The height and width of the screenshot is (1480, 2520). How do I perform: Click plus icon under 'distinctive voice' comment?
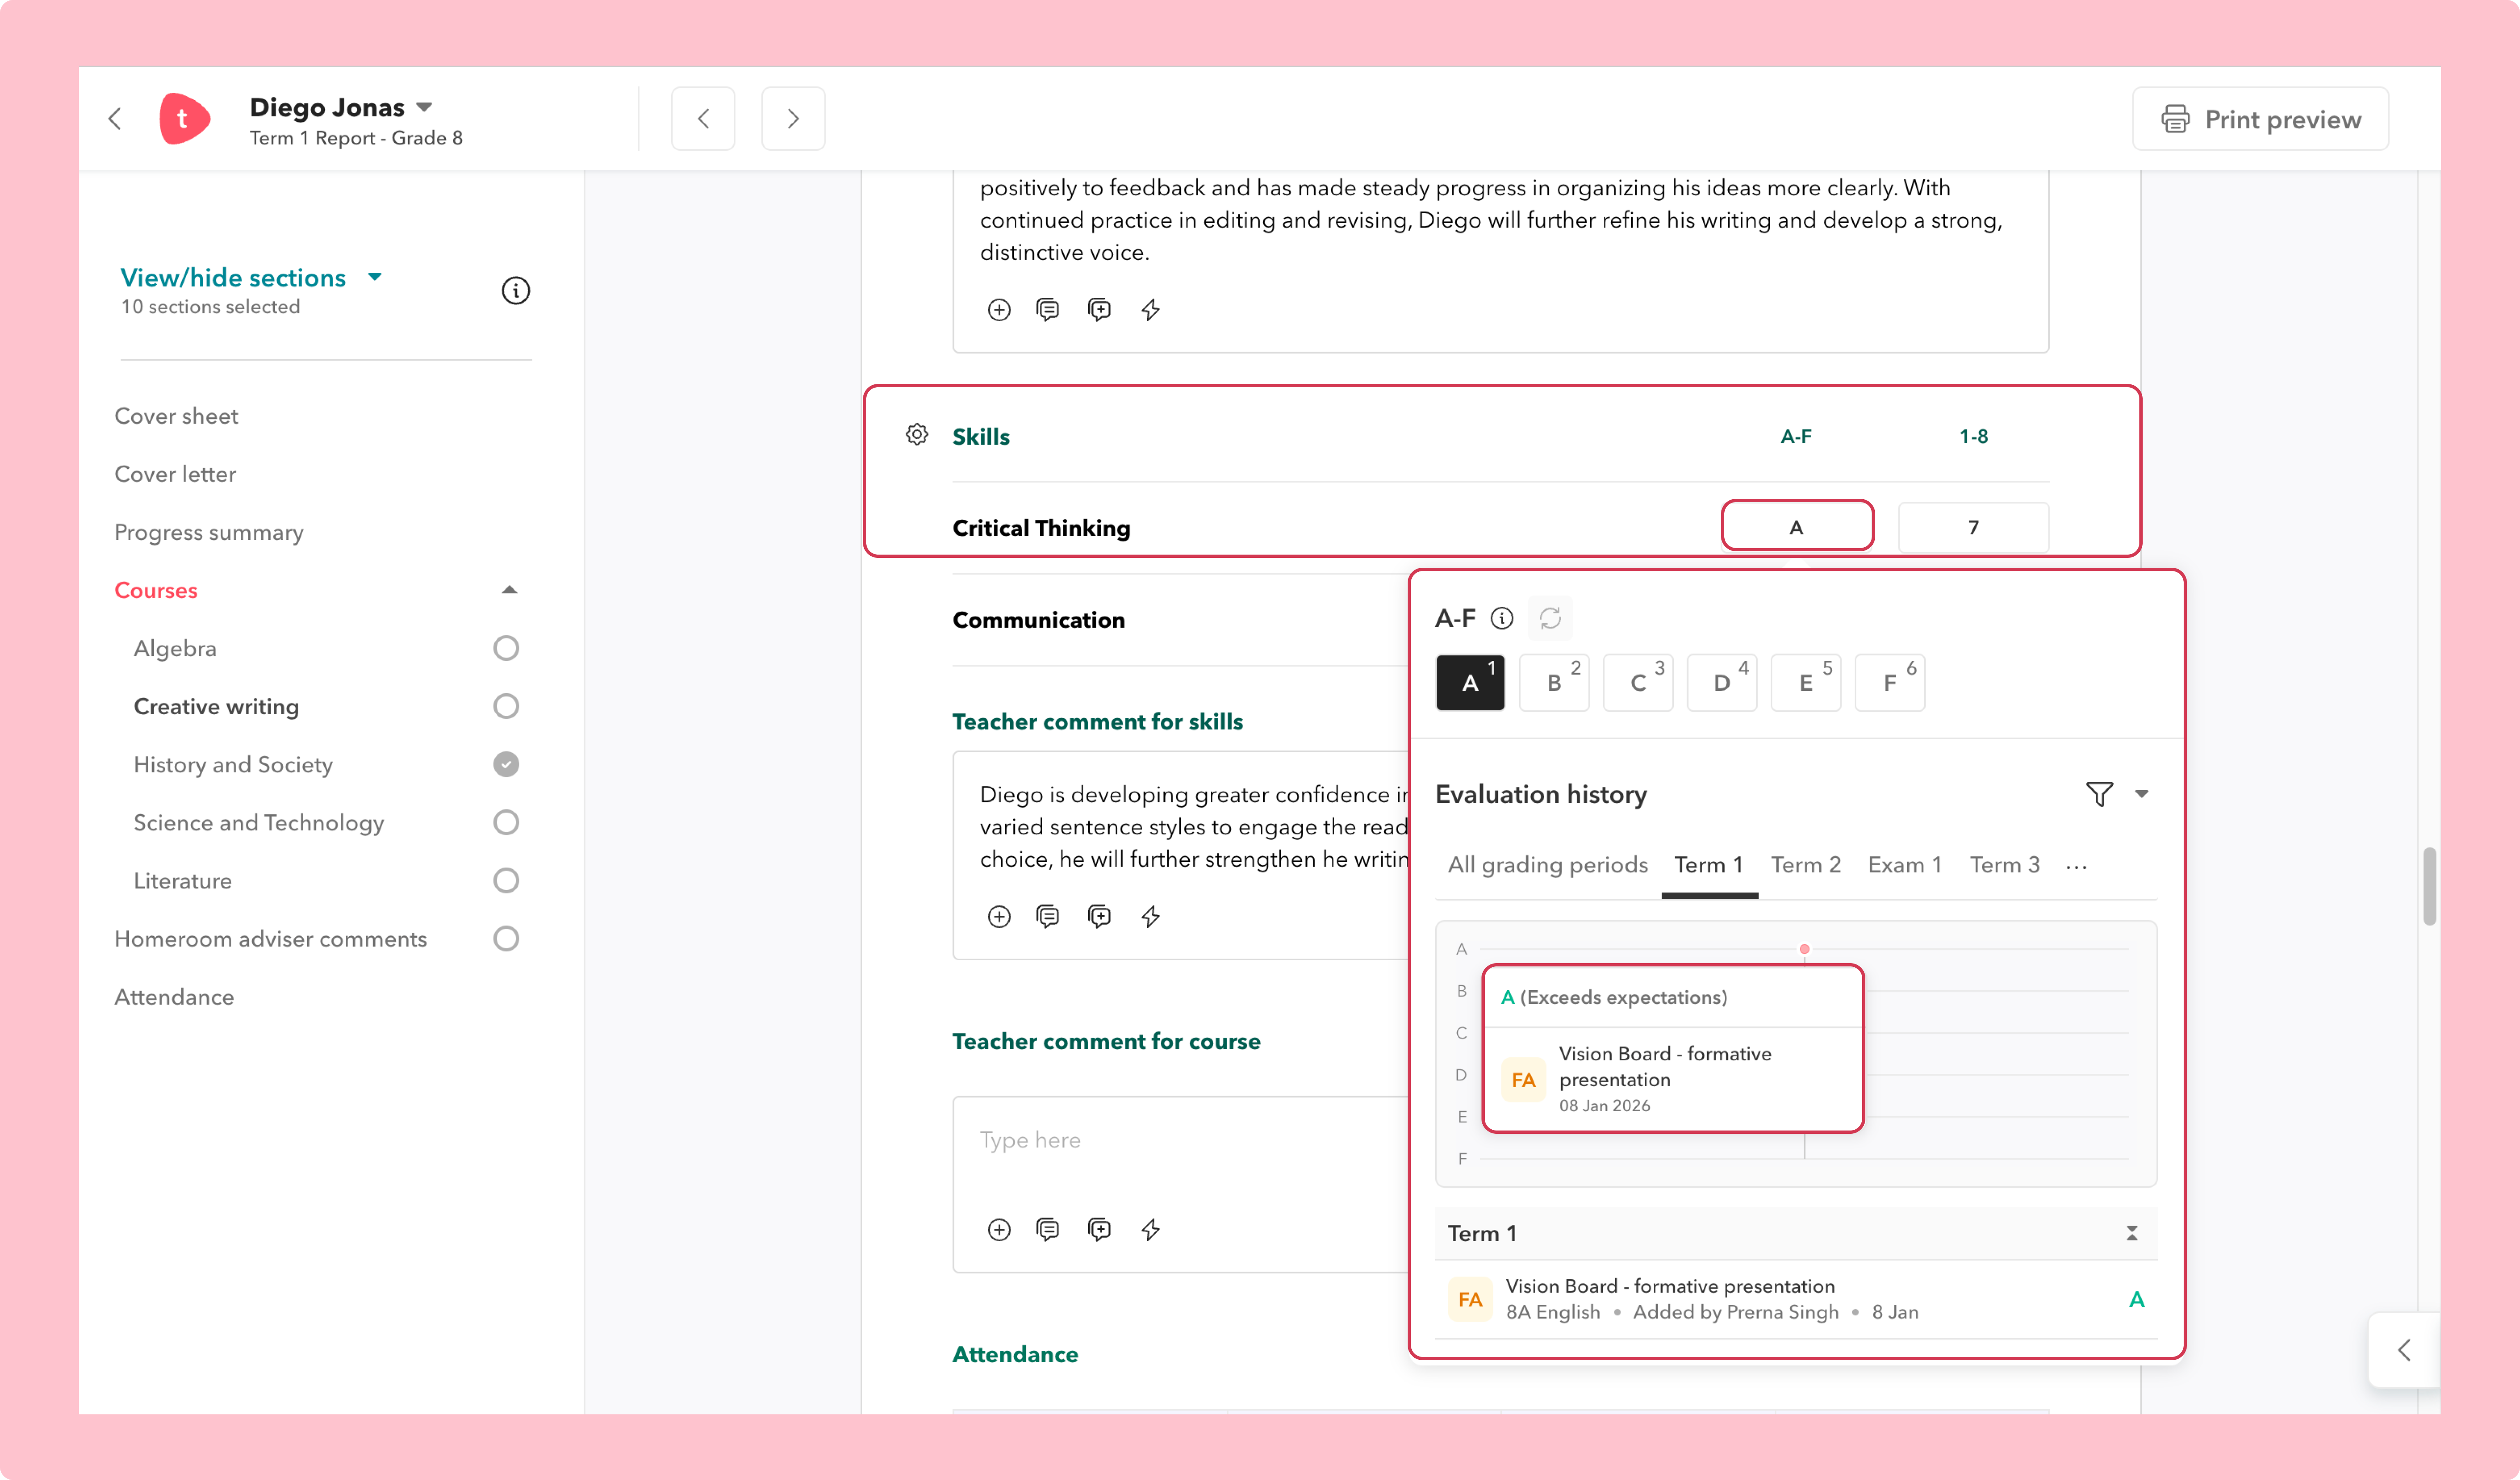pyautogui.click(x=999, y=310)
